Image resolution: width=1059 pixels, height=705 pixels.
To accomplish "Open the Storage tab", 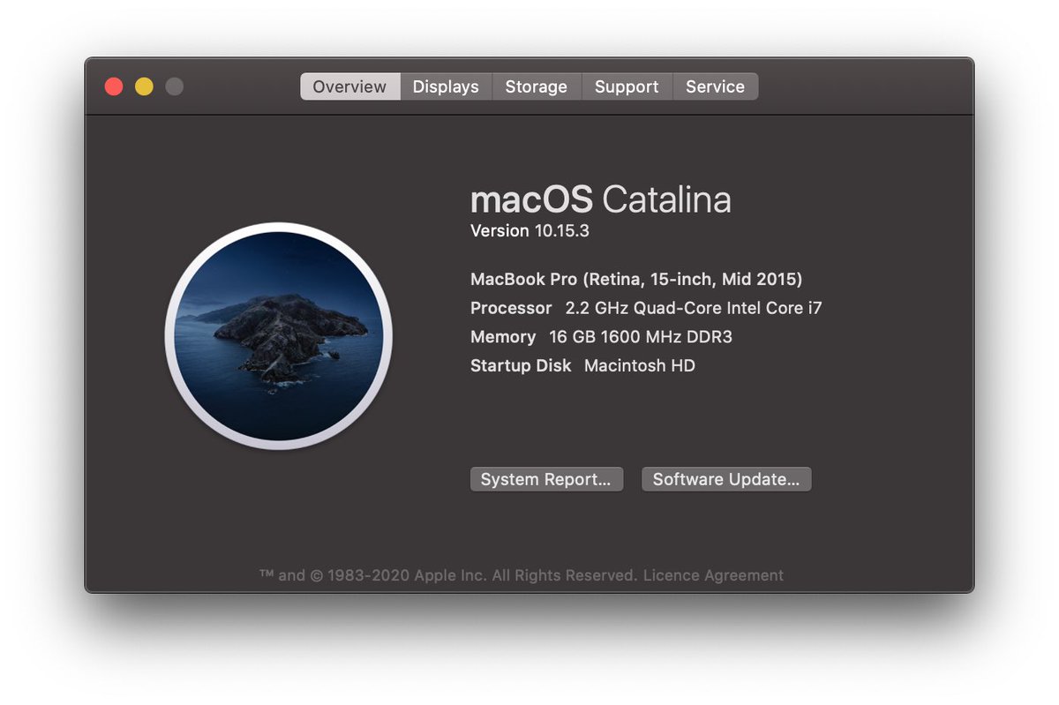I will coord(537,86).
